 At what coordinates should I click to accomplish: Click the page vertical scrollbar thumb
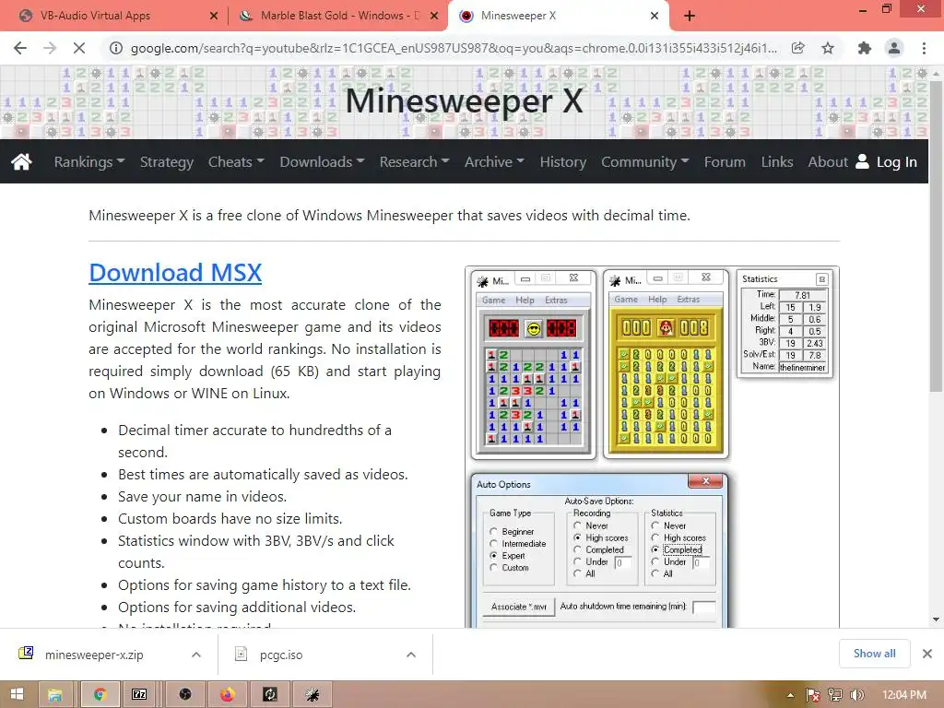click(936, 235)
